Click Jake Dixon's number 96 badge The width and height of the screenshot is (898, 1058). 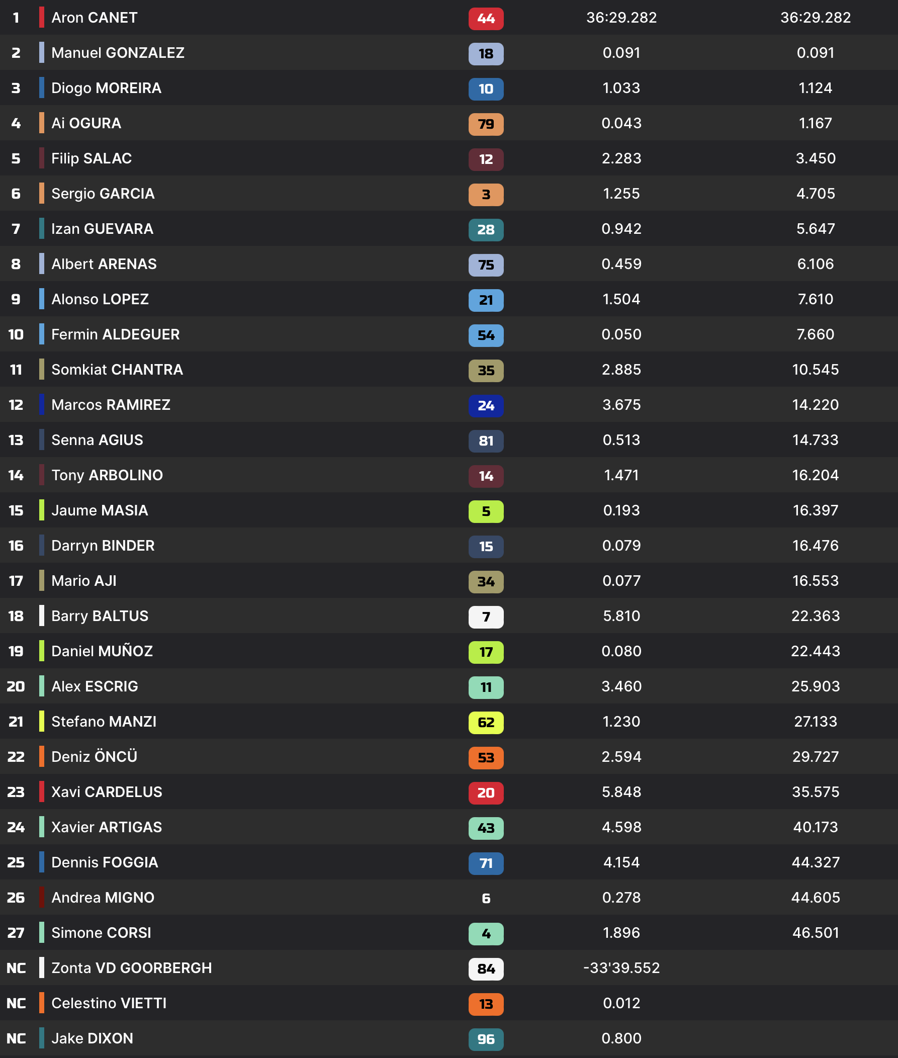click(486, 1039)
